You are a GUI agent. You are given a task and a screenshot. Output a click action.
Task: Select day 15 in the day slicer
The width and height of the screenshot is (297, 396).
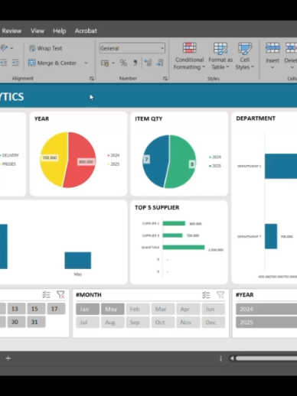point(36,309)
